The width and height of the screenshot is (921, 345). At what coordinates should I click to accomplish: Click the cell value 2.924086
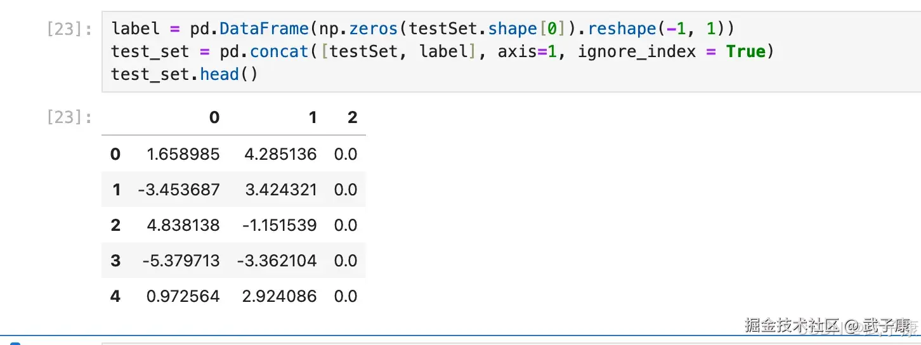280,296
